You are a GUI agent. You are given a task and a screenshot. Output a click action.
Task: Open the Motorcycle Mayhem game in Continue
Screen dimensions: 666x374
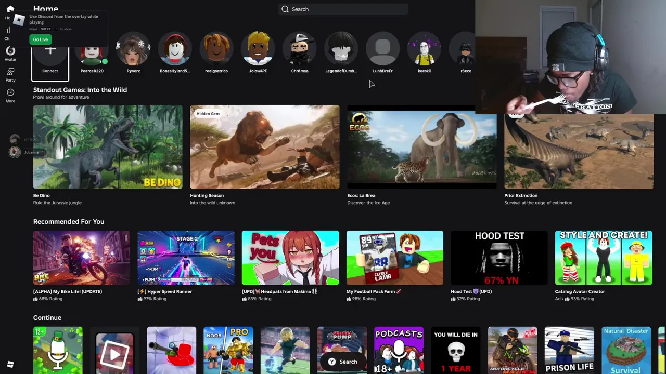[x=513, y=351]
